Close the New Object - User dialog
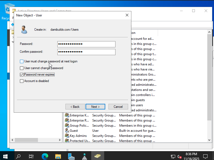The height and width of the screenshot is (160, 214). pyautogui.click(x=127, y=15)
